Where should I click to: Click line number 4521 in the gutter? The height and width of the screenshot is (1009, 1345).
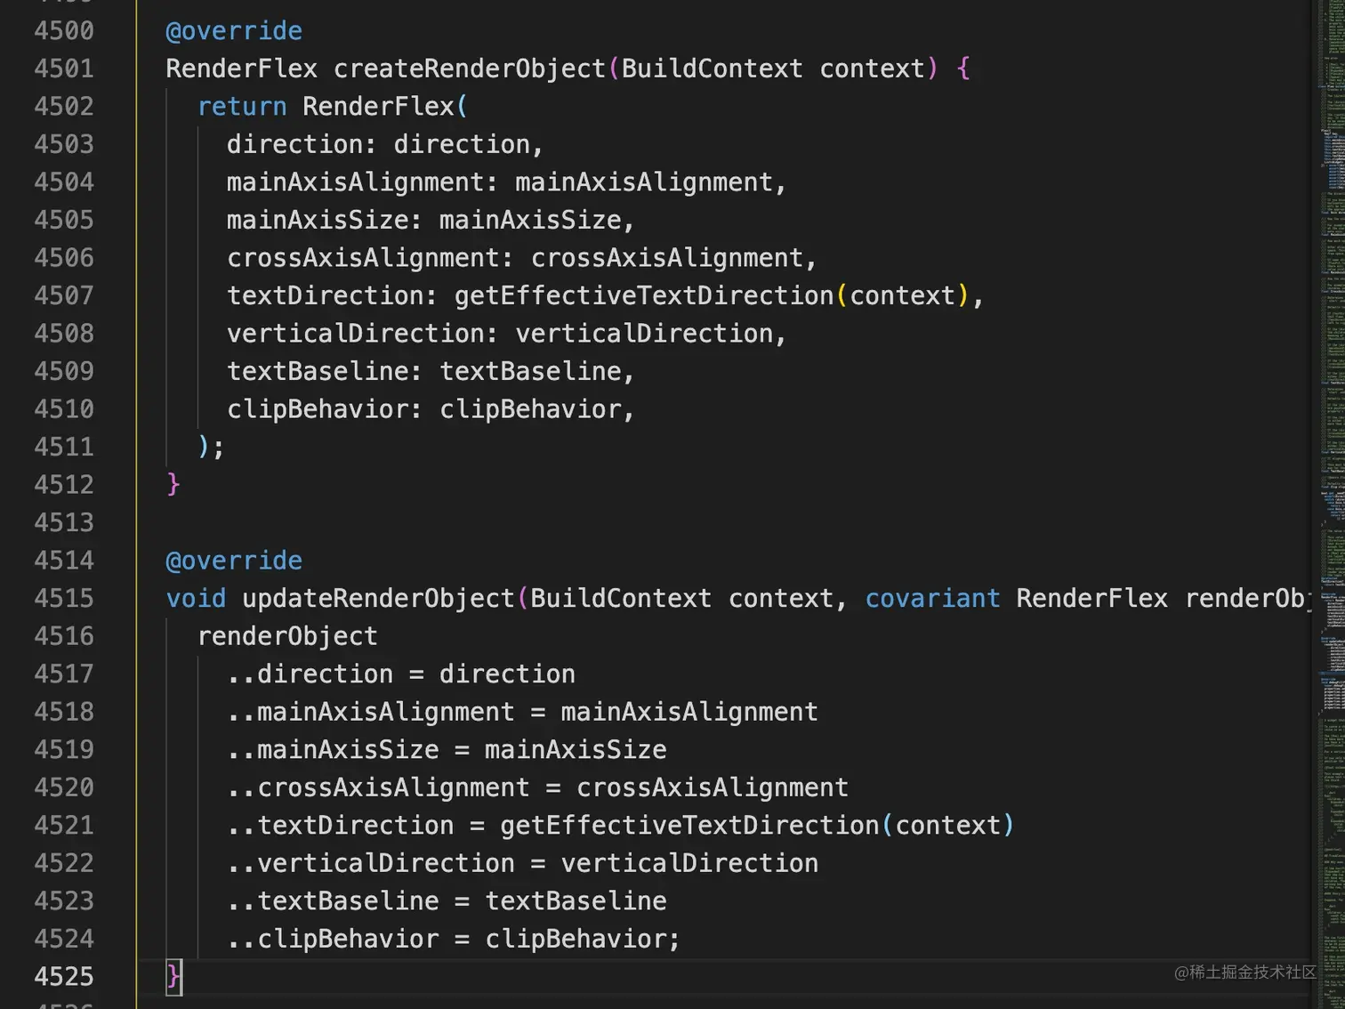64,825
